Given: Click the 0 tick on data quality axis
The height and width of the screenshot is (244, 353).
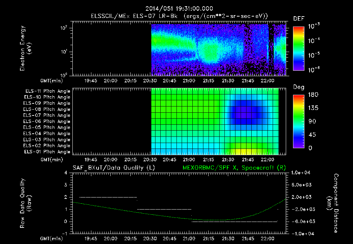Looking at the screenshot, I should [x=65, y=222].
